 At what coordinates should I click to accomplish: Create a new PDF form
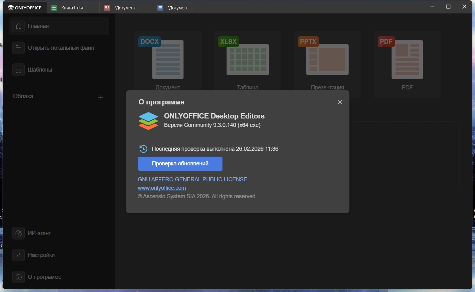(x=407, y=64)
